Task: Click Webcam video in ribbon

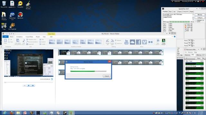Action: [31, 40]
